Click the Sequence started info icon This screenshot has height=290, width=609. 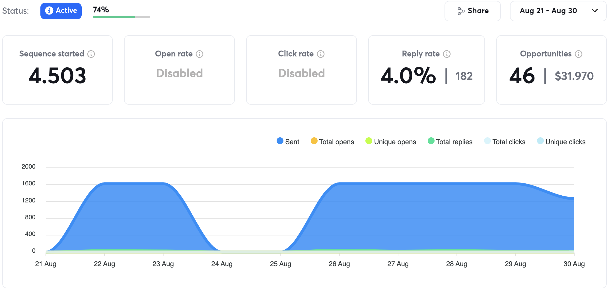click(x=91, y=54)
